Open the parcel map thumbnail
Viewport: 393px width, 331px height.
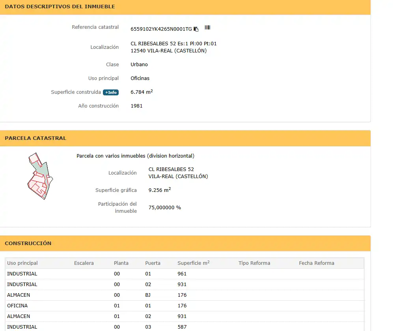[40, 176]
